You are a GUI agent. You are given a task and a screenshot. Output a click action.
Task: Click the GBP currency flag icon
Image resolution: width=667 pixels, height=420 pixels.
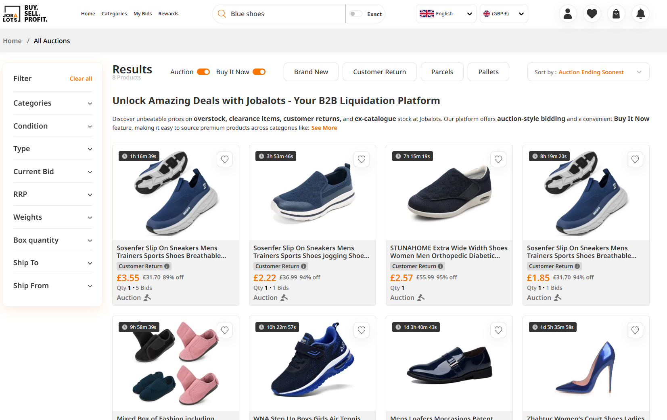tap(487, 14)
